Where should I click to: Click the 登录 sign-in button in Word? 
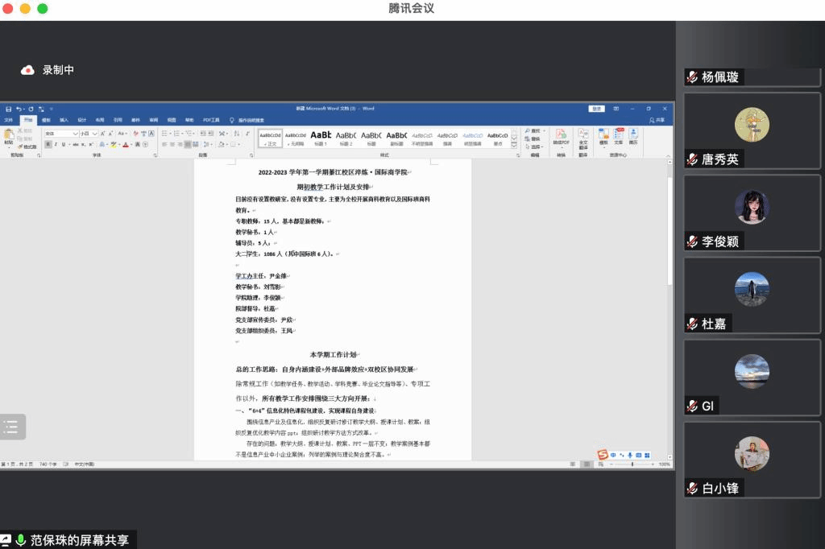click(596, 108)
